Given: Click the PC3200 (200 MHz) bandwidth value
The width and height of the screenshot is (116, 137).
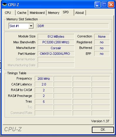Looking at the screenshot, I should pos(56,42).
